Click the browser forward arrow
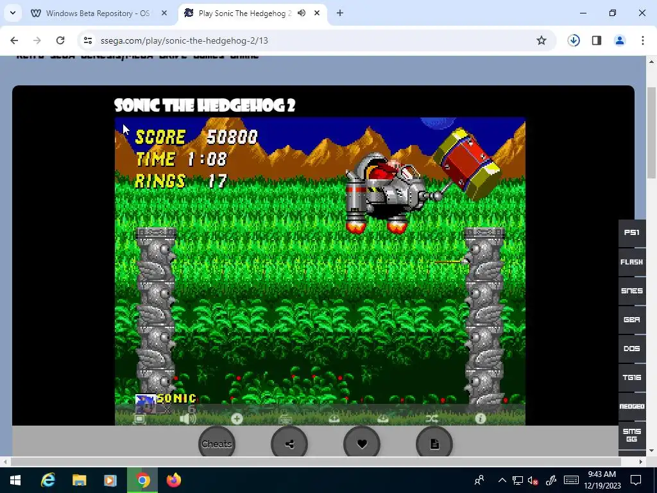657x493 pixels. (37, 40)
